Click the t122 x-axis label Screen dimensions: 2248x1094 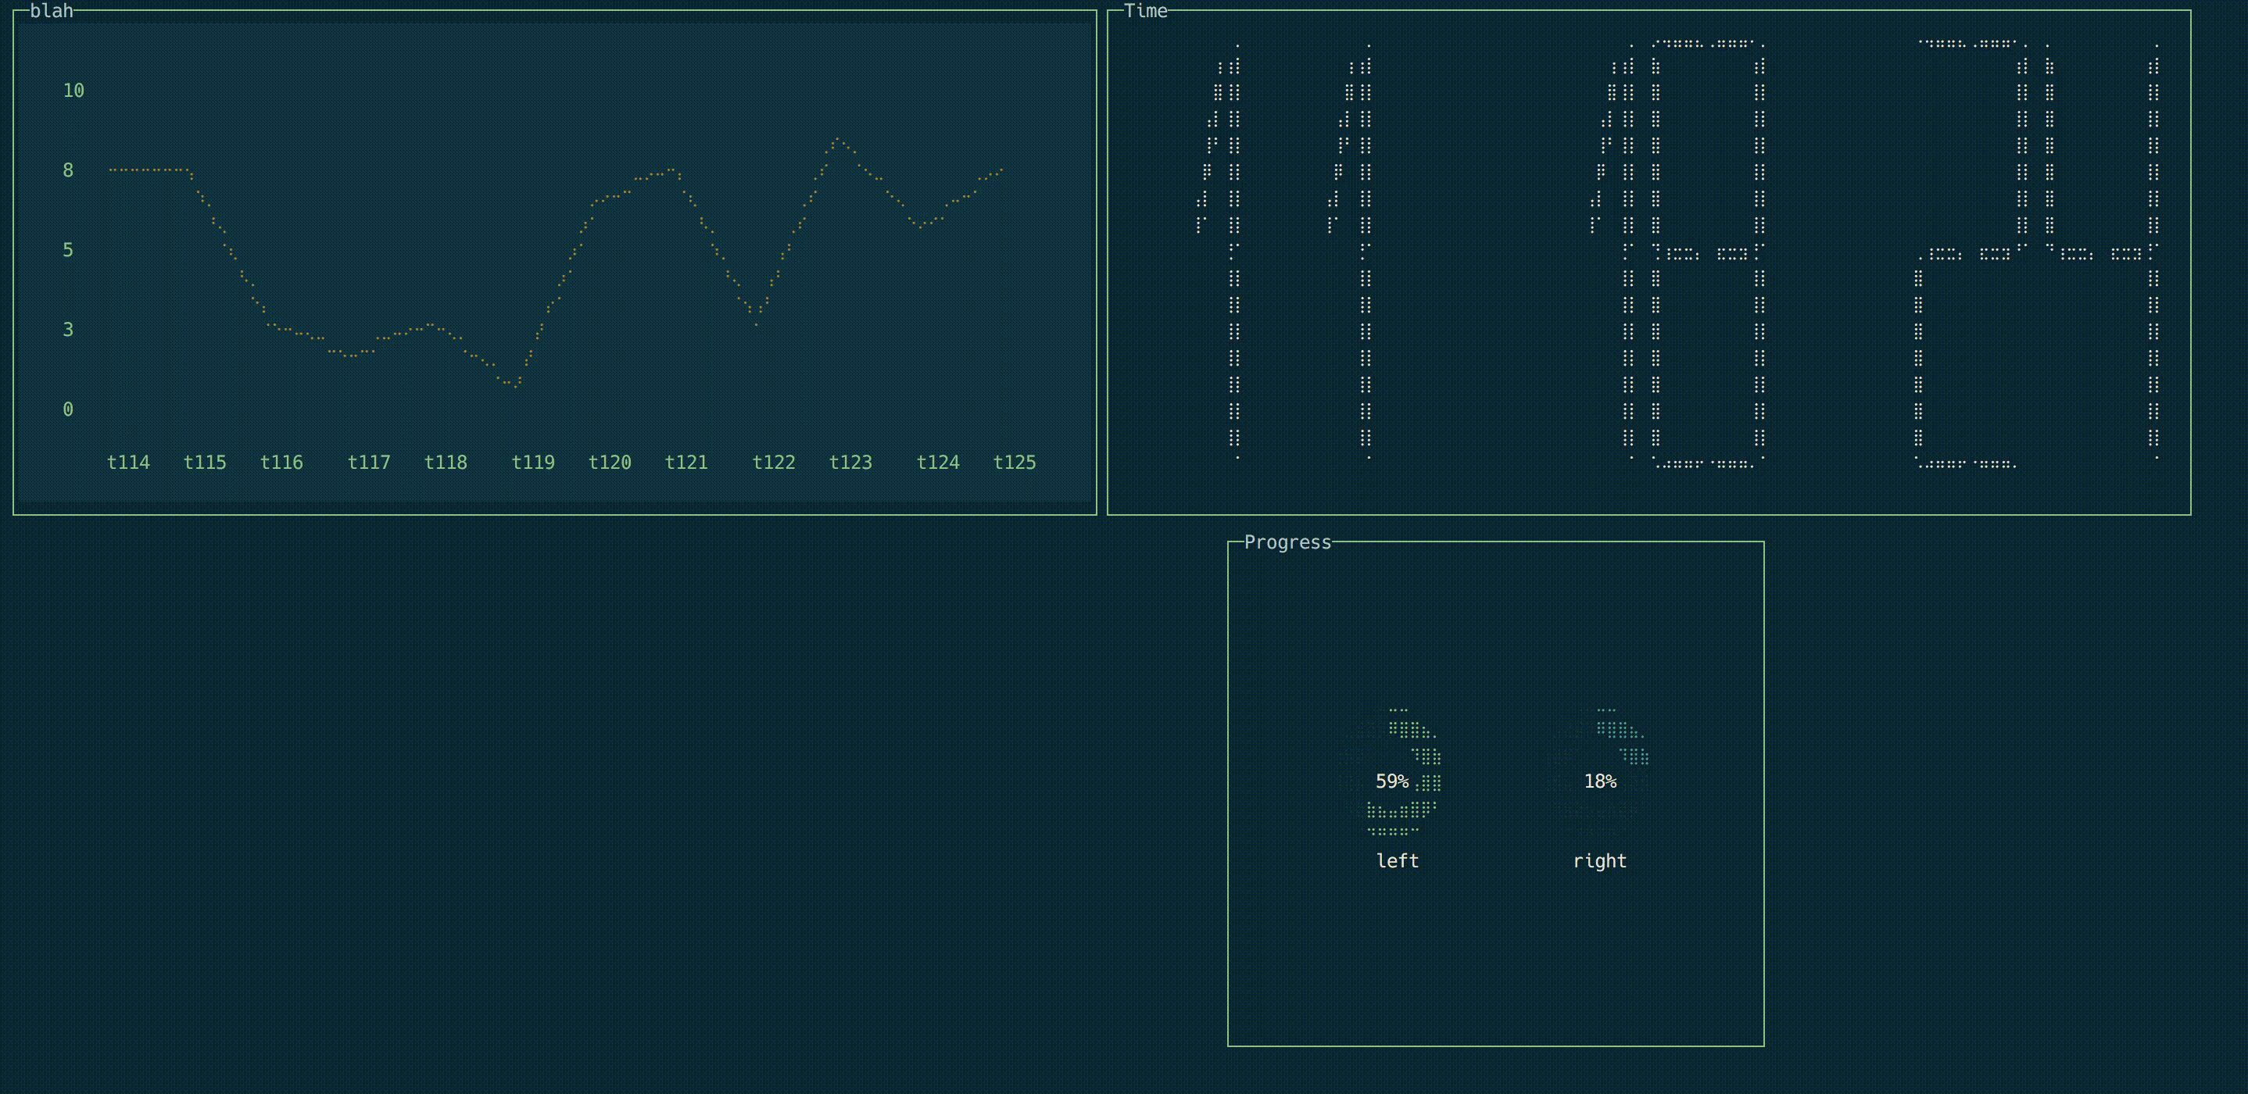(774, 463)
